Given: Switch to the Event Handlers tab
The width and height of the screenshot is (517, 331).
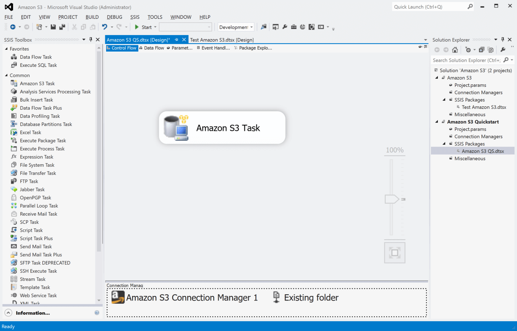Looking at the screenshot, I should click(213, 48).
